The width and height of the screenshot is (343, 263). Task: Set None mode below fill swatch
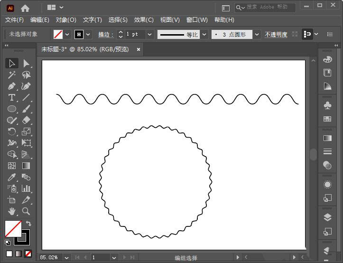click(28, 254)
